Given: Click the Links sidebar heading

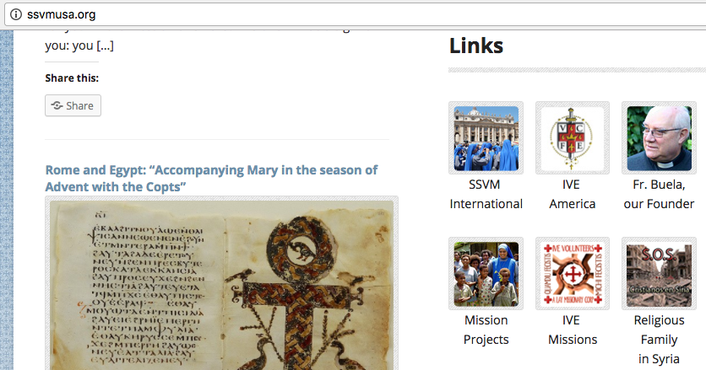Looking at the screenshot, I should tap(476, 46).
